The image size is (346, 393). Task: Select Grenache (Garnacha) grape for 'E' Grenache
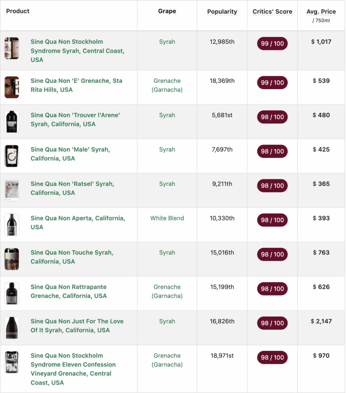(167, 85)
